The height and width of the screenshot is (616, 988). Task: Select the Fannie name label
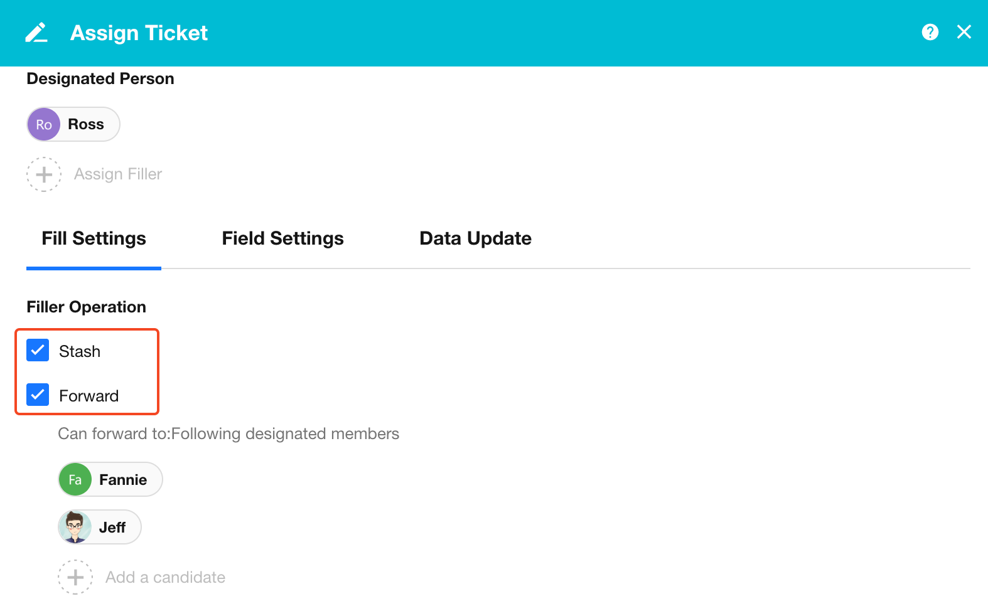[x=123, y=480]
